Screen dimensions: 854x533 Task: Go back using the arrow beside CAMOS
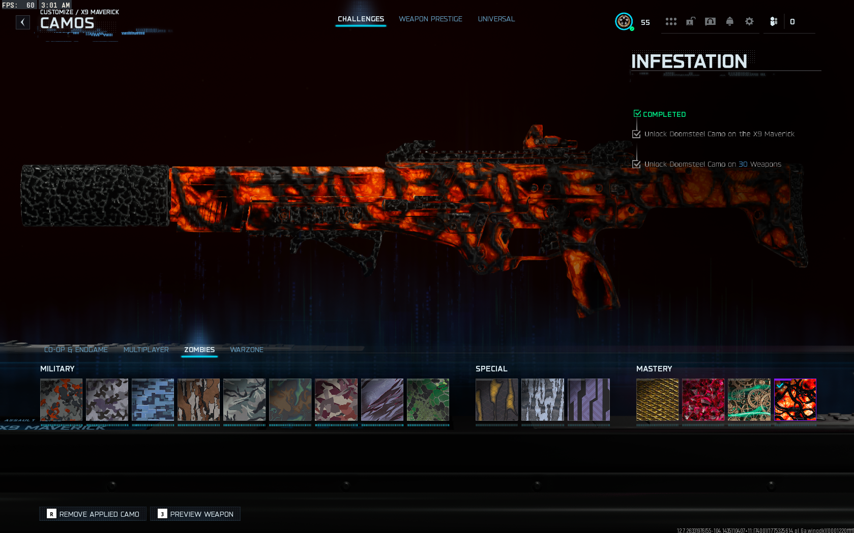23,22
